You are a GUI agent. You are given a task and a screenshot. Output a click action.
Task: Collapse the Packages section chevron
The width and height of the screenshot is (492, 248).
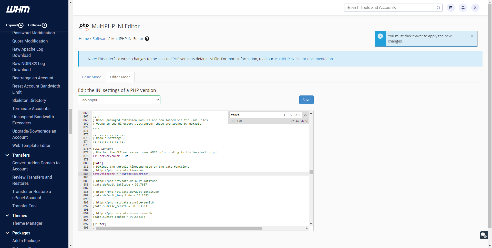point(7,233)
